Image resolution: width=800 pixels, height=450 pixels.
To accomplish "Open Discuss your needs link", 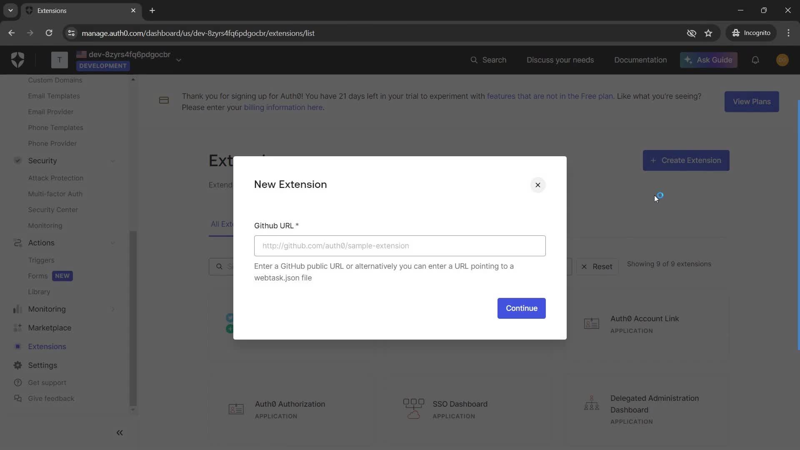I will pyautogui.click(x=560, y=60).
